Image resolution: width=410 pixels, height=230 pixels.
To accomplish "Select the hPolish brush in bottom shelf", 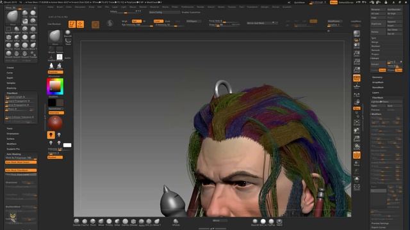I will (176, 222).
